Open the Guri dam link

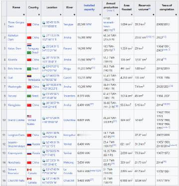pyautogui.click(x=10, y=77)
